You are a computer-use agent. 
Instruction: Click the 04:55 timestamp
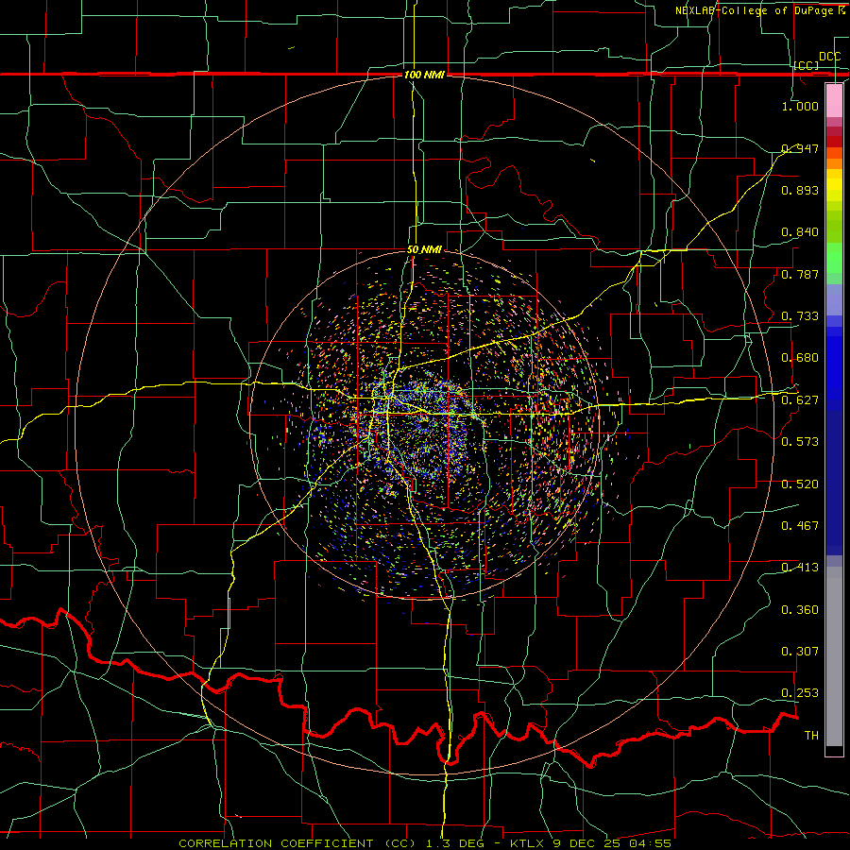[x=651, y=843]
